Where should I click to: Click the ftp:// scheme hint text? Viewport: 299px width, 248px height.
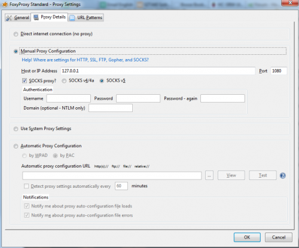(x=115, y=166)
